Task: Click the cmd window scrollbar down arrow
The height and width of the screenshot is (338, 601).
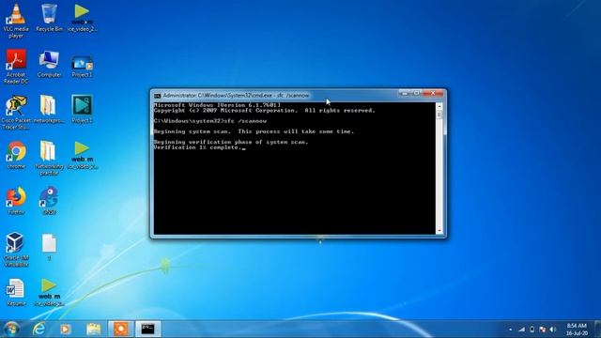Action: click(x=439, y=231)
